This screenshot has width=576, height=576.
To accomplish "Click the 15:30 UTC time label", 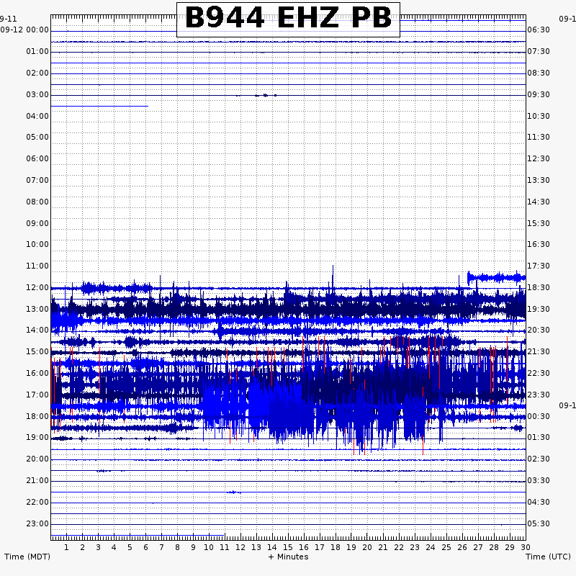I will (539, 224).
